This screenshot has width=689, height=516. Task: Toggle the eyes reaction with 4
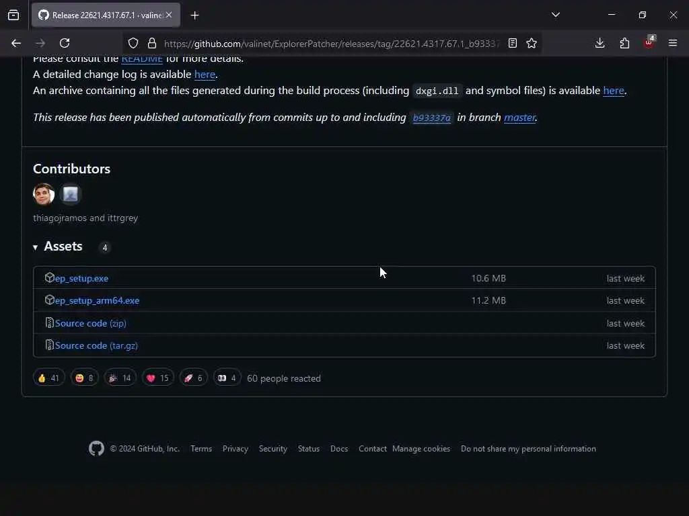pos(227,378)
